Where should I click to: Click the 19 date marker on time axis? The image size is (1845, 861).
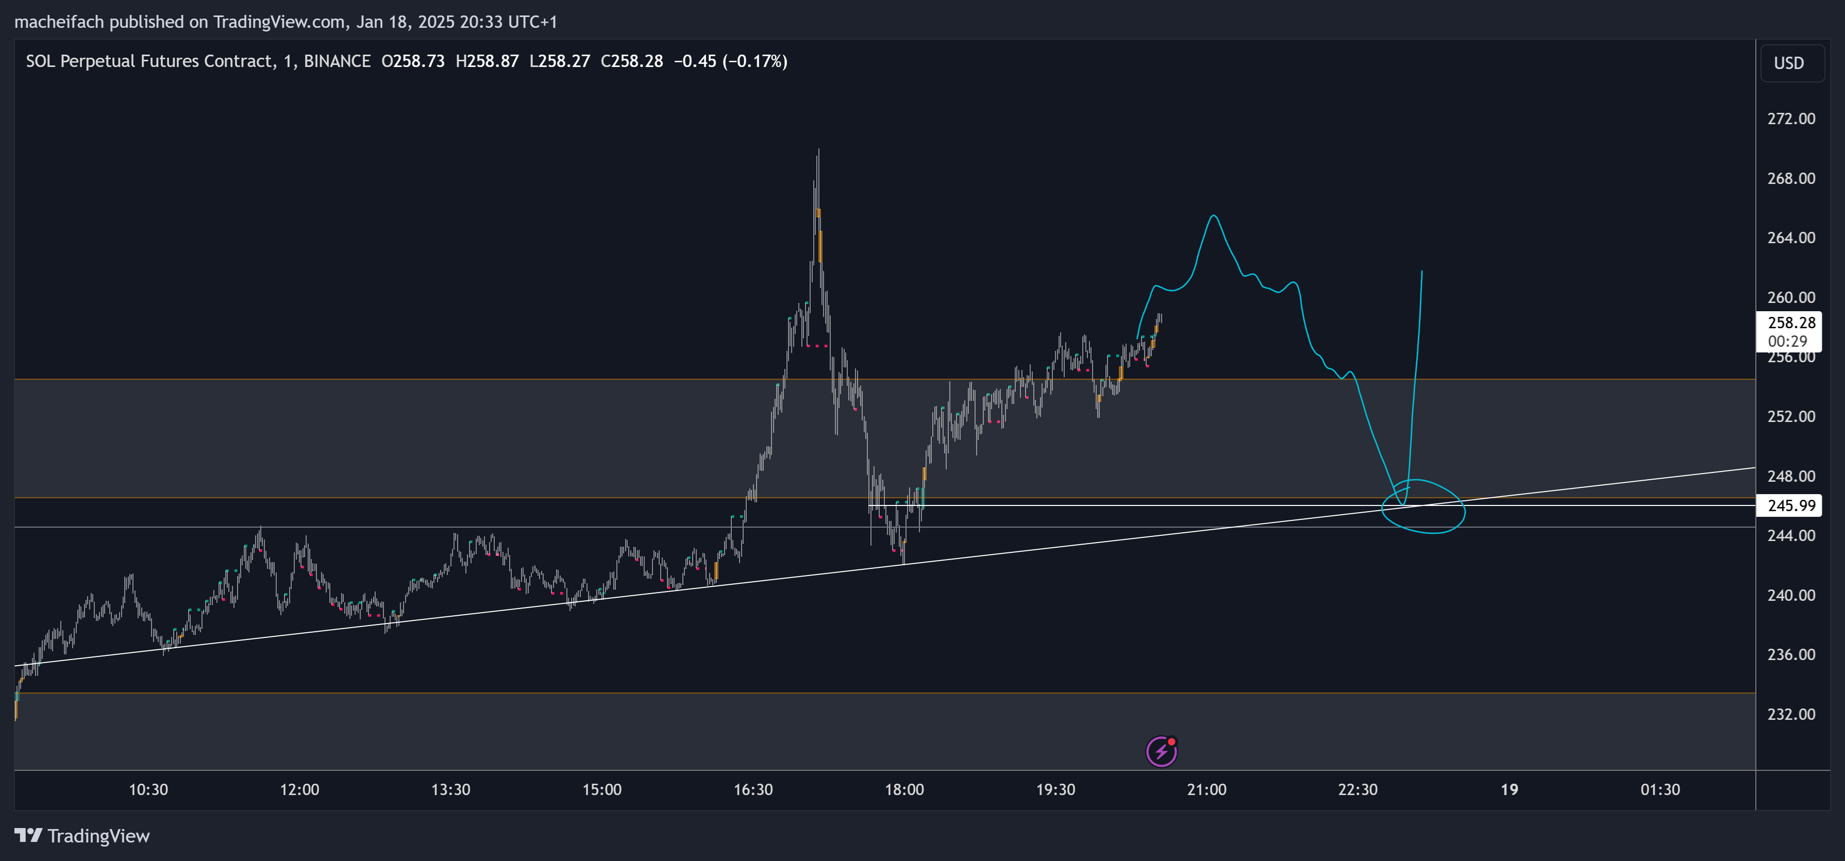(1509, 789)
